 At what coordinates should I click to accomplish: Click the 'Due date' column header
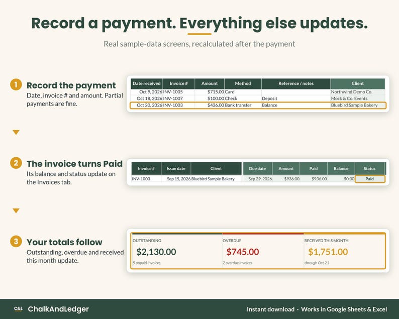pyautogui.click(x=257, y=168)
